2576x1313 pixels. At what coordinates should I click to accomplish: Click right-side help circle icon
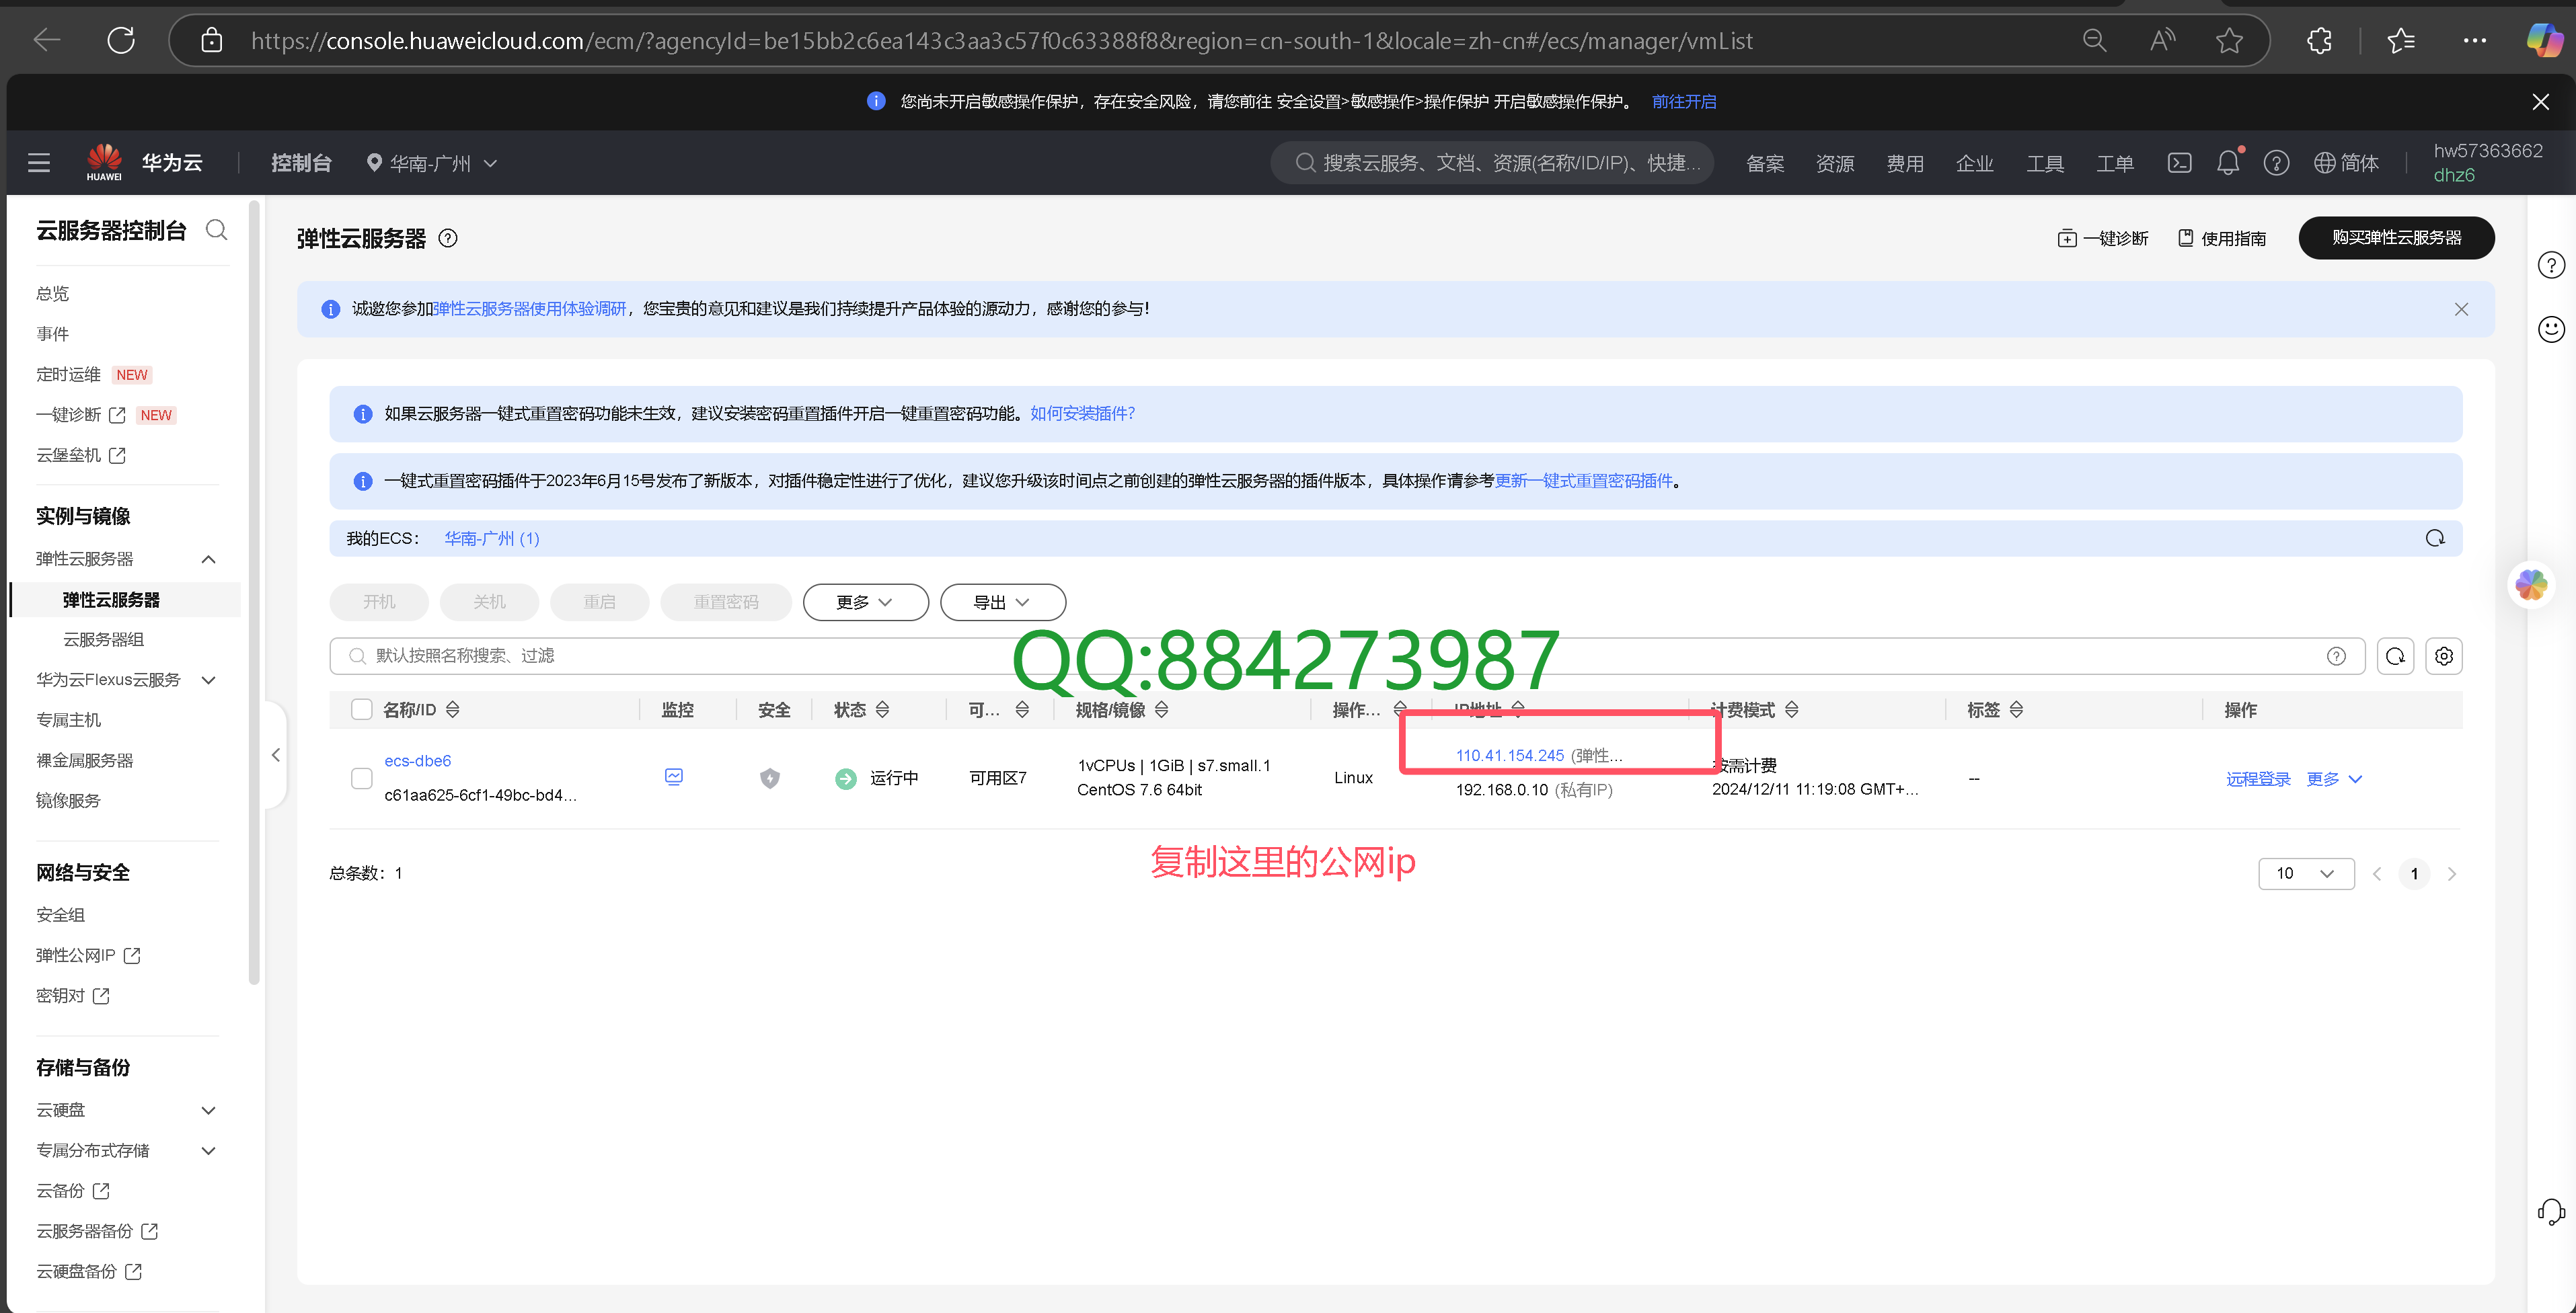coord(2551,265)
